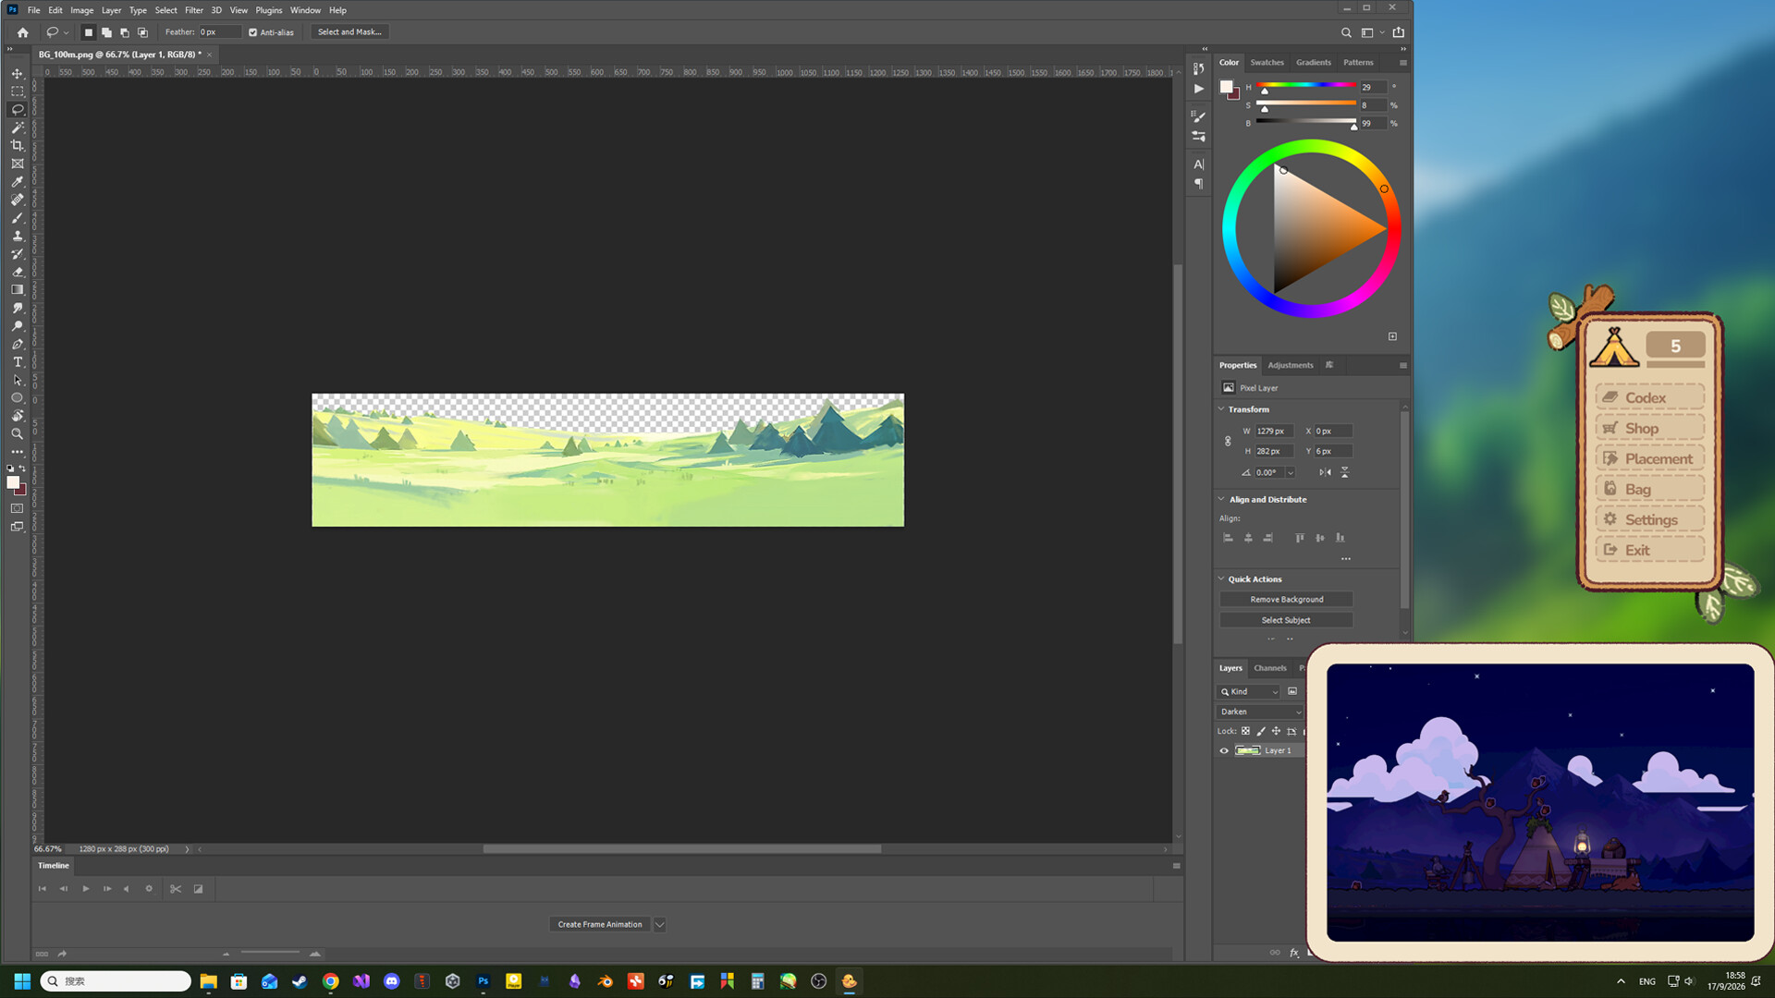Open Settings in the game menu
The image size is (1775, 998).
pyautogui.click(x=1650, y=519)
